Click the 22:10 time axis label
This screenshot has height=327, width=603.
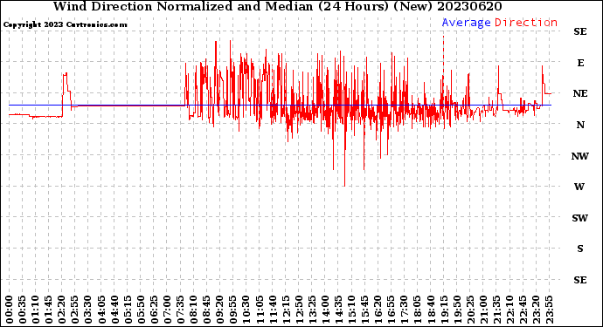coord(510,310)
